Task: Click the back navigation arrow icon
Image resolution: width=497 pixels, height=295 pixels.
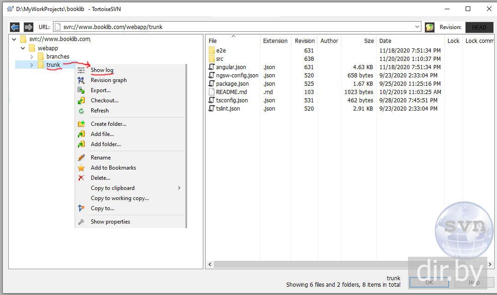Action: click(15, 27)
